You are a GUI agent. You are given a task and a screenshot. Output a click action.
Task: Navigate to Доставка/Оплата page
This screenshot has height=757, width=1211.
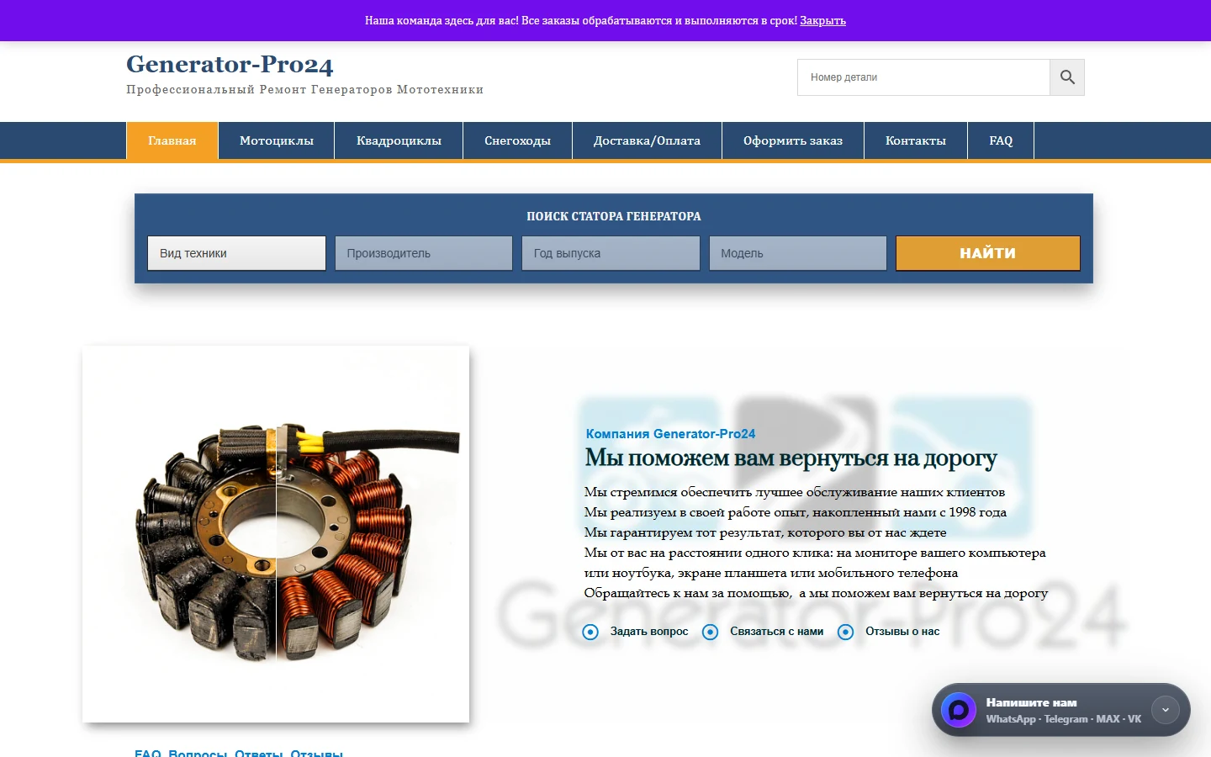point(647,140)
